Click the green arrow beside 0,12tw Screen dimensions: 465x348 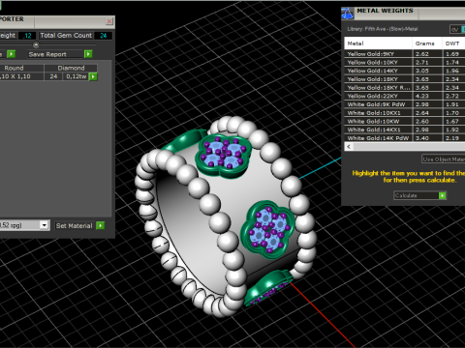click(93, 76)
